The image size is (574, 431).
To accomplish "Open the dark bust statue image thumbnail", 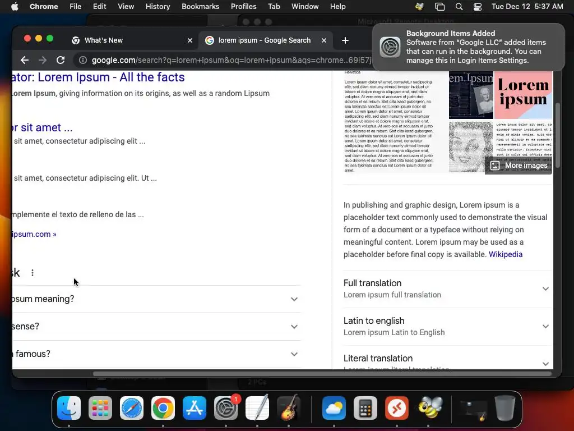I will pyautogui.click(x=471, y=95).
